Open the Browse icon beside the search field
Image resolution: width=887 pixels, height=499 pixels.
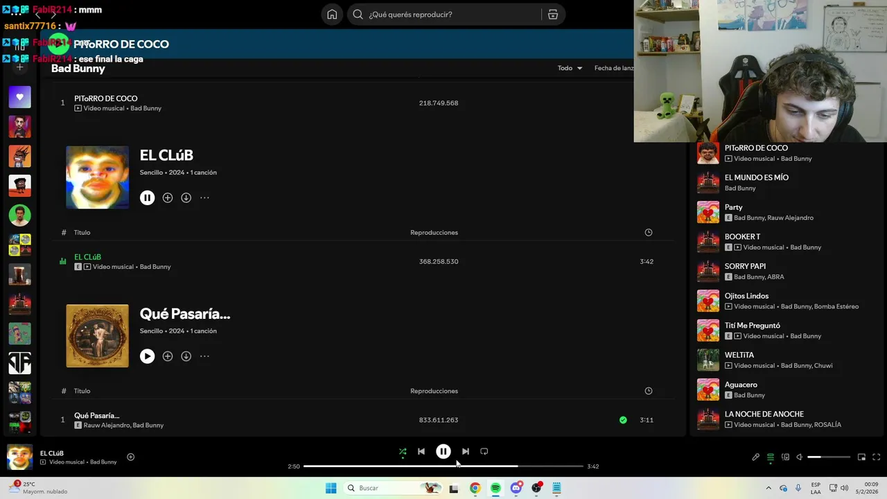click(x=552, y=15)
